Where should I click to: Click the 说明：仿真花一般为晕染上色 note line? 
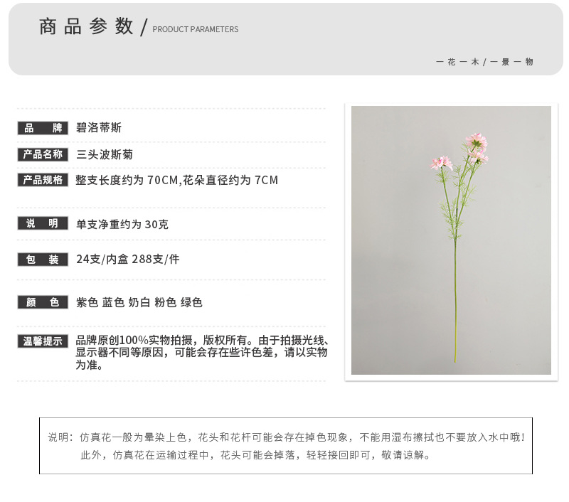[287, 437]
